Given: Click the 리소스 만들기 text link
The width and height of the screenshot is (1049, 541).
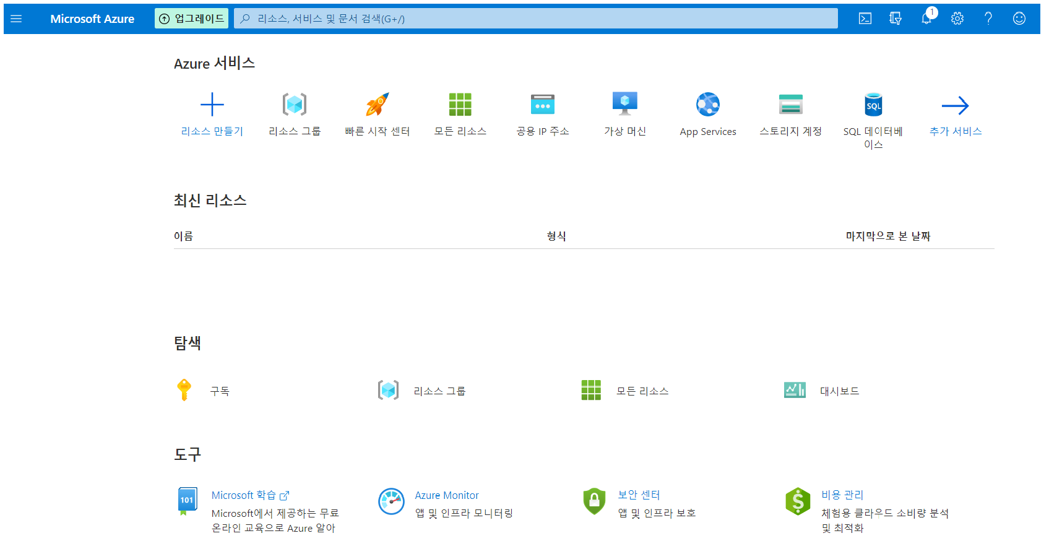Looking at the screenshot, I should point(212,131).
